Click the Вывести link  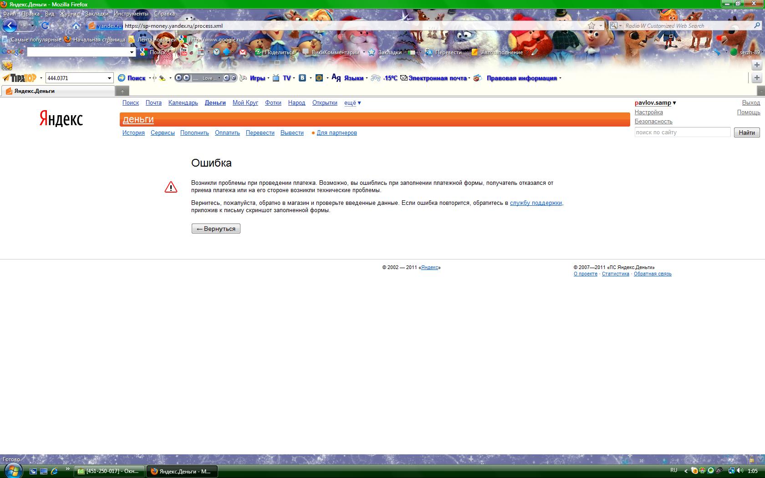click(x=292, y=133)
